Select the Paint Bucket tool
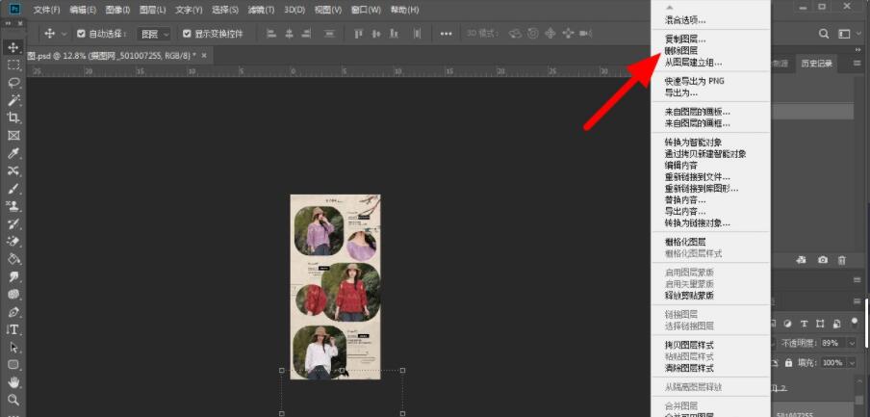Viewport: 870px width, 417px height. [x=13, y=259]
